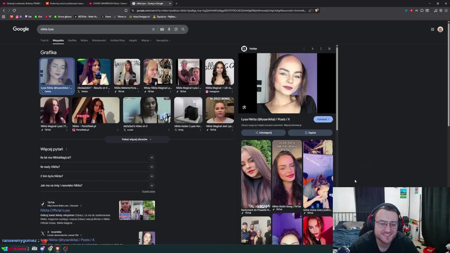Open the 'Więcej' dropdown in search tabs
This screenshot has width=450, height=253.
click(x=146, y=40)
